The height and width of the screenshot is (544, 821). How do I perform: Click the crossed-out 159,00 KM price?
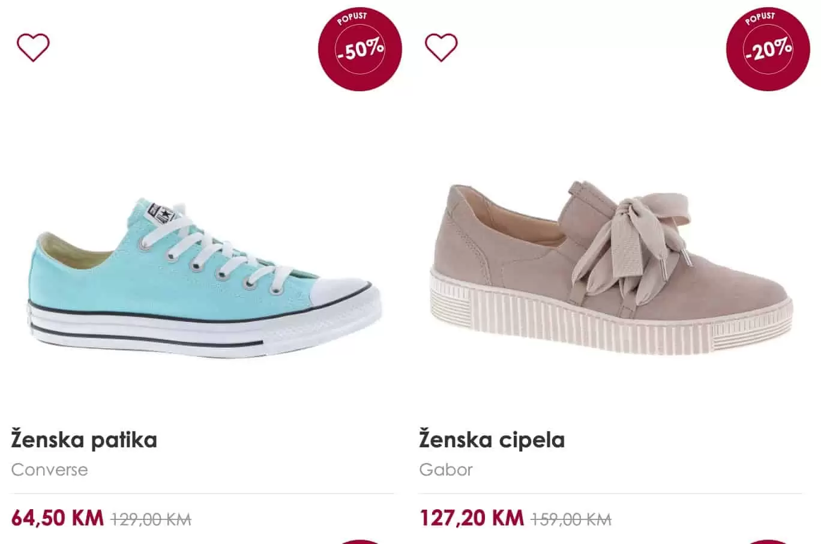pyautogui.click(x=571, y=519)
